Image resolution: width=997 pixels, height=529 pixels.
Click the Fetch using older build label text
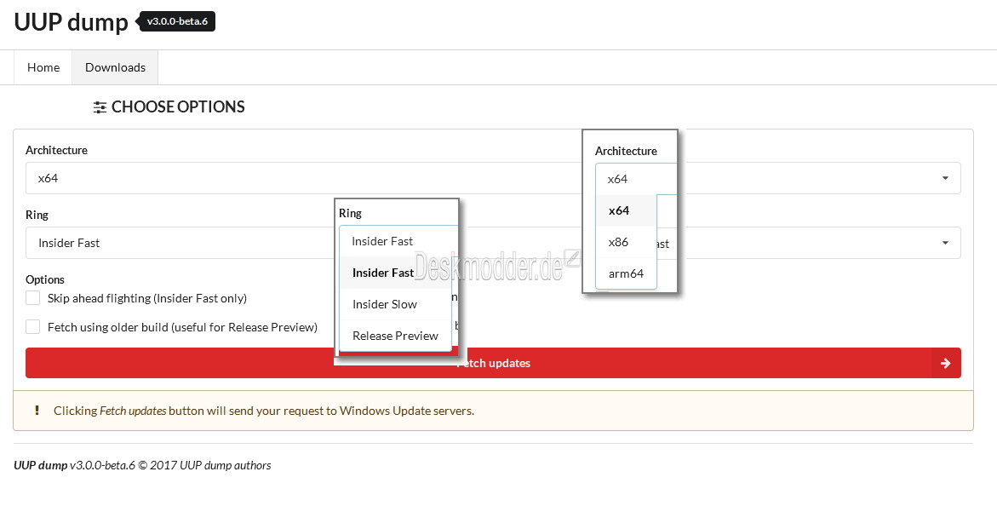point(182,327)
